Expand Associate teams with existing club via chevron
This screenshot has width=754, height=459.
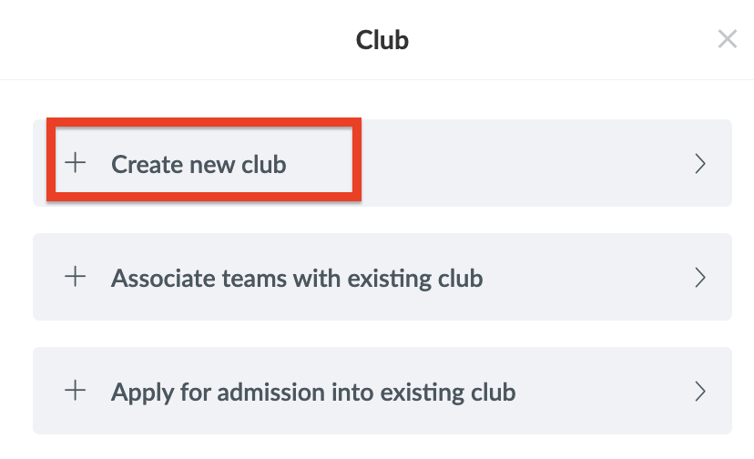[700, 278]
